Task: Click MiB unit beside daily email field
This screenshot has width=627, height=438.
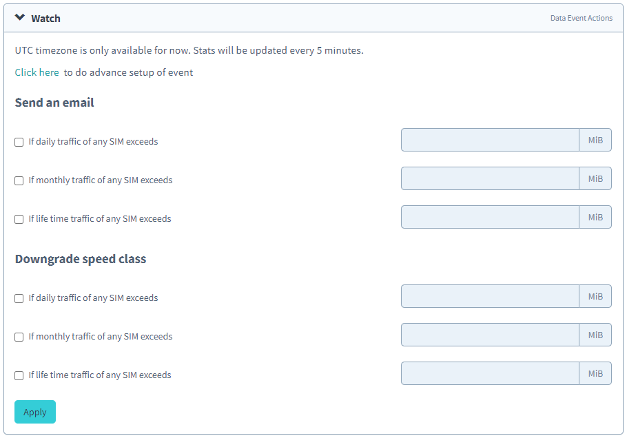Action: pos(595,140)
